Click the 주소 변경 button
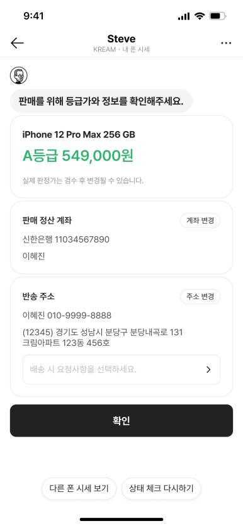 [x=200, y=297]
